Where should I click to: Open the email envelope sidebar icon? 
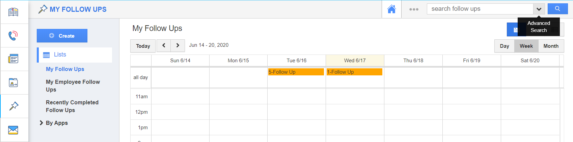coord(13,130)
